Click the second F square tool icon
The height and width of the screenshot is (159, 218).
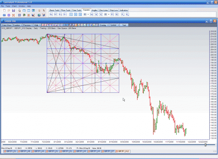pos(106,14)
